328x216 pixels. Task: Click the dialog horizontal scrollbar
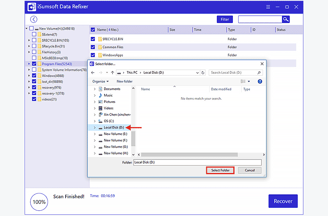pos(189,155)
